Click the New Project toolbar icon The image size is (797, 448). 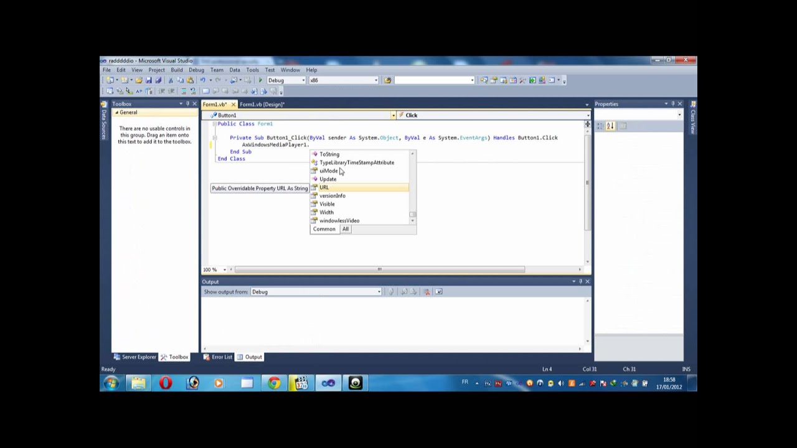[110, 80]
